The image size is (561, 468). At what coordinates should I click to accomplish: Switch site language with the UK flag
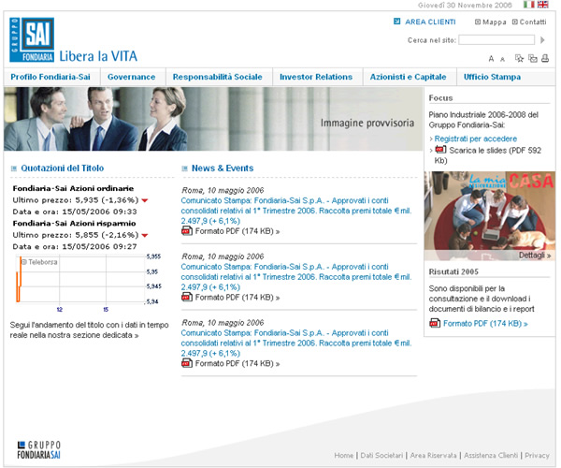point(542,5)
